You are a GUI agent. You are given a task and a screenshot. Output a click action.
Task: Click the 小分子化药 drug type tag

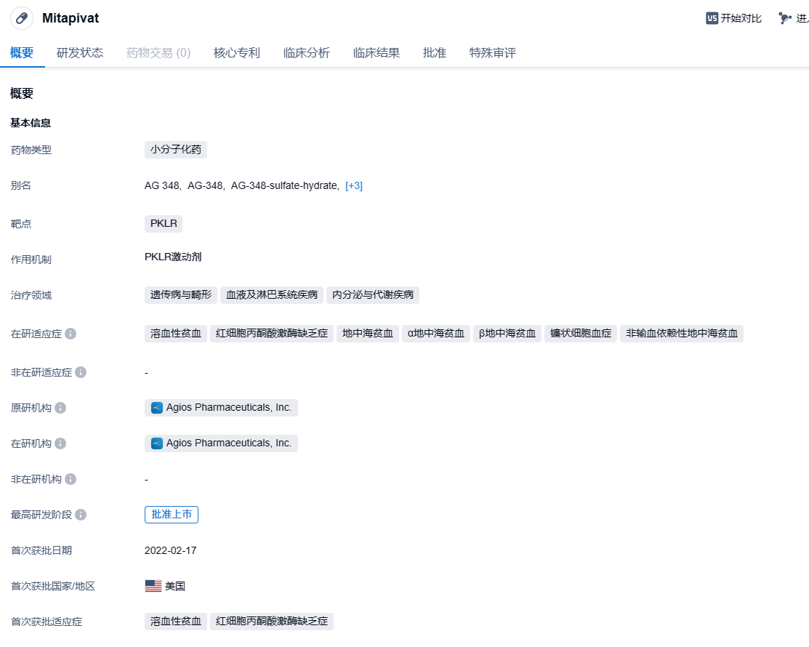(x=176, y=150)
